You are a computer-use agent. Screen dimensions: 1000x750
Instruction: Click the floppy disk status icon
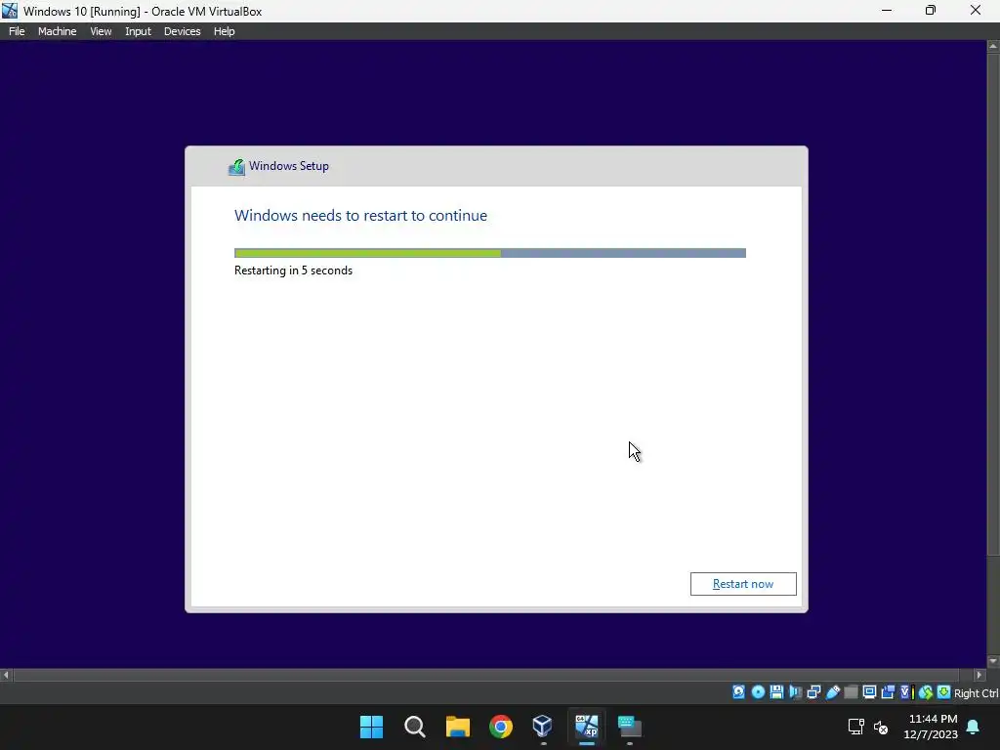tap(776, 692)
